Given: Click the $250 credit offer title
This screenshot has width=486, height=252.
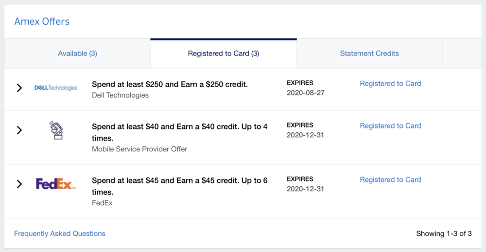Looking at the screenshot, I should point(170,84).
